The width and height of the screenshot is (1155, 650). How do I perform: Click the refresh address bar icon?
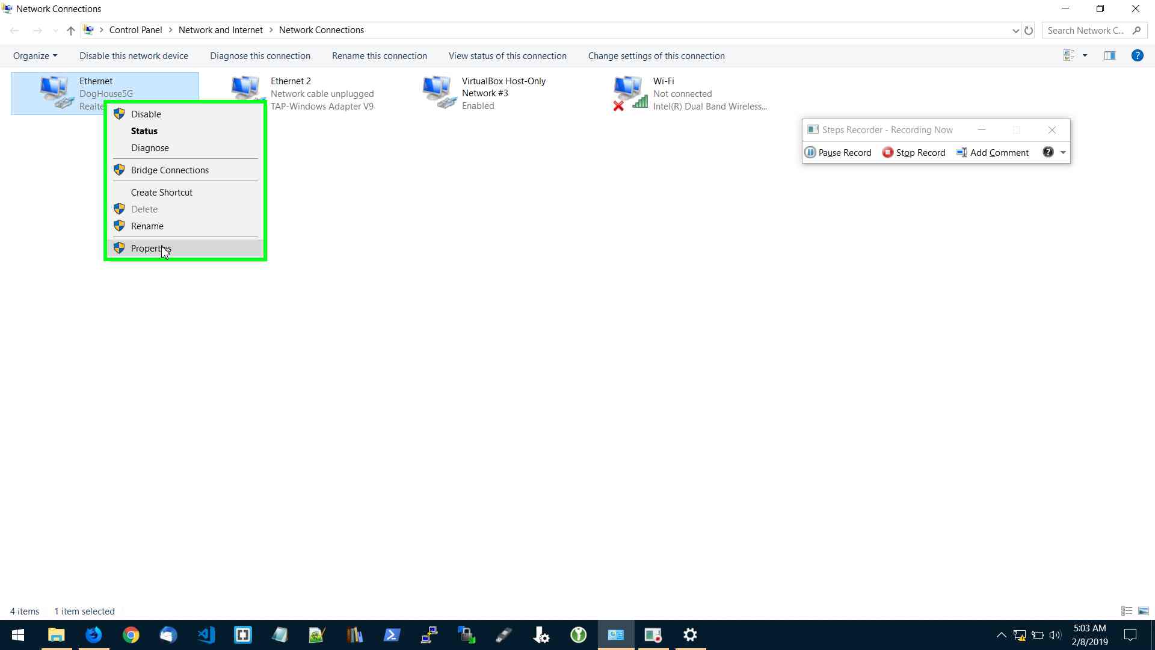click(1029, 31)
